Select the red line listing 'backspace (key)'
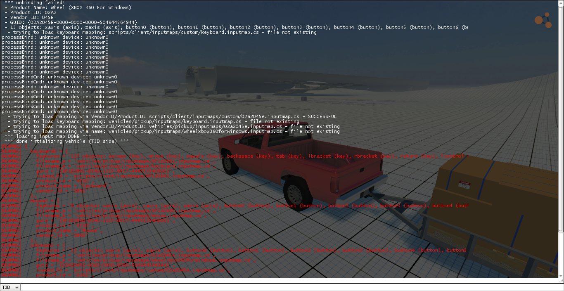This screenshot has width=564, height=291. click(235, 156)
